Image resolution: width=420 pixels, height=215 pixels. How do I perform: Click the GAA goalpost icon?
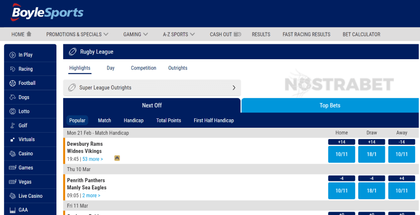12,210
